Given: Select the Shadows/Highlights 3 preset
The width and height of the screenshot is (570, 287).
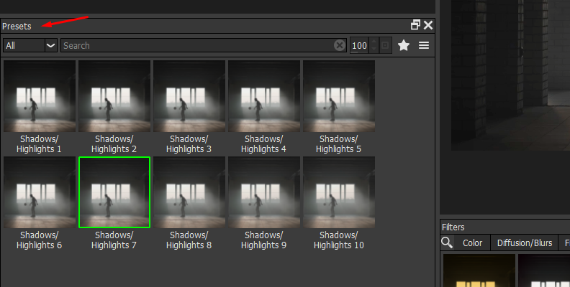Looking at the screenshot, I should coord(189,96).
